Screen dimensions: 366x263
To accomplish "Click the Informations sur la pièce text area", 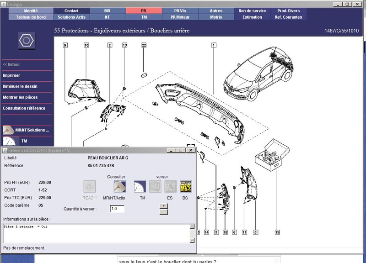I will 97,233.
